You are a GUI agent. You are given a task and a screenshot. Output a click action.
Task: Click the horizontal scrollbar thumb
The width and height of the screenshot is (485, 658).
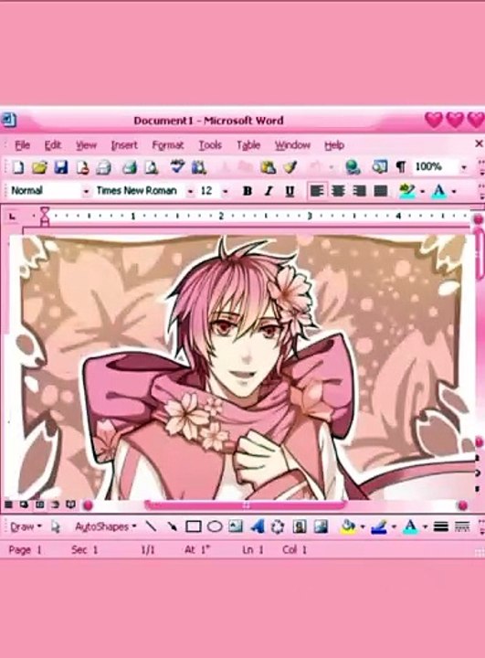coord(246,505)
